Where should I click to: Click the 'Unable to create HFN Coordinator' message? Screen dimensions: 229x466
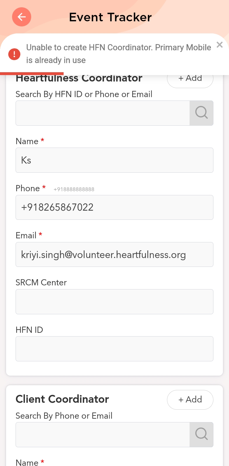point(118,54)
